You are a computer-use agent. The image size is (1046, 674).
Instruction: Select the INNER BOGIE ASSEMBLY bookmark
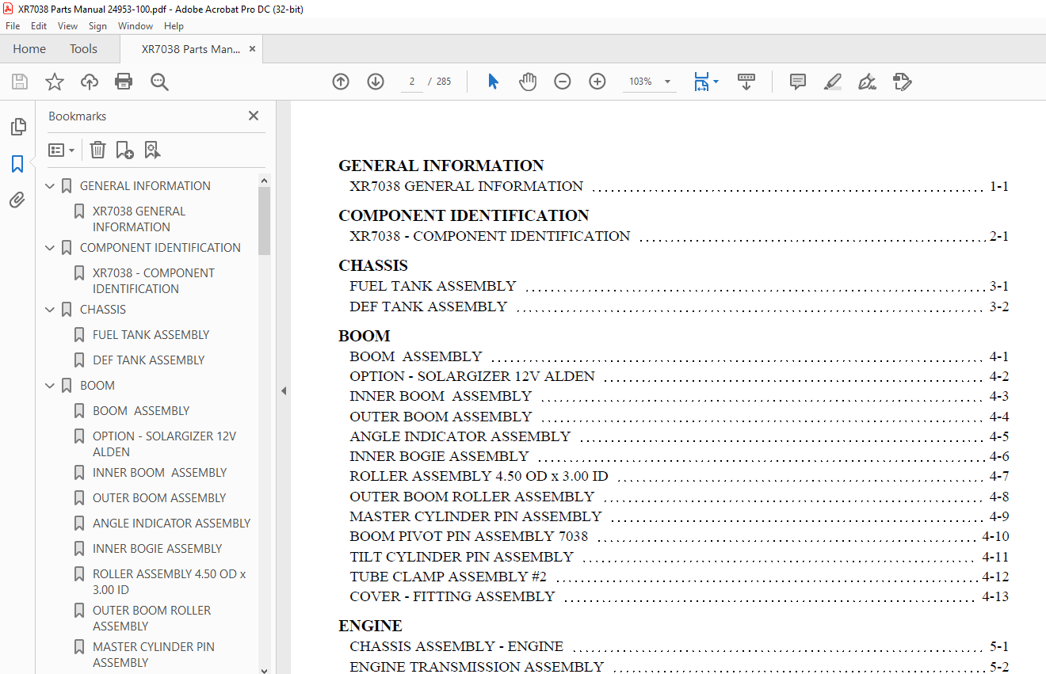pos(157,549)
